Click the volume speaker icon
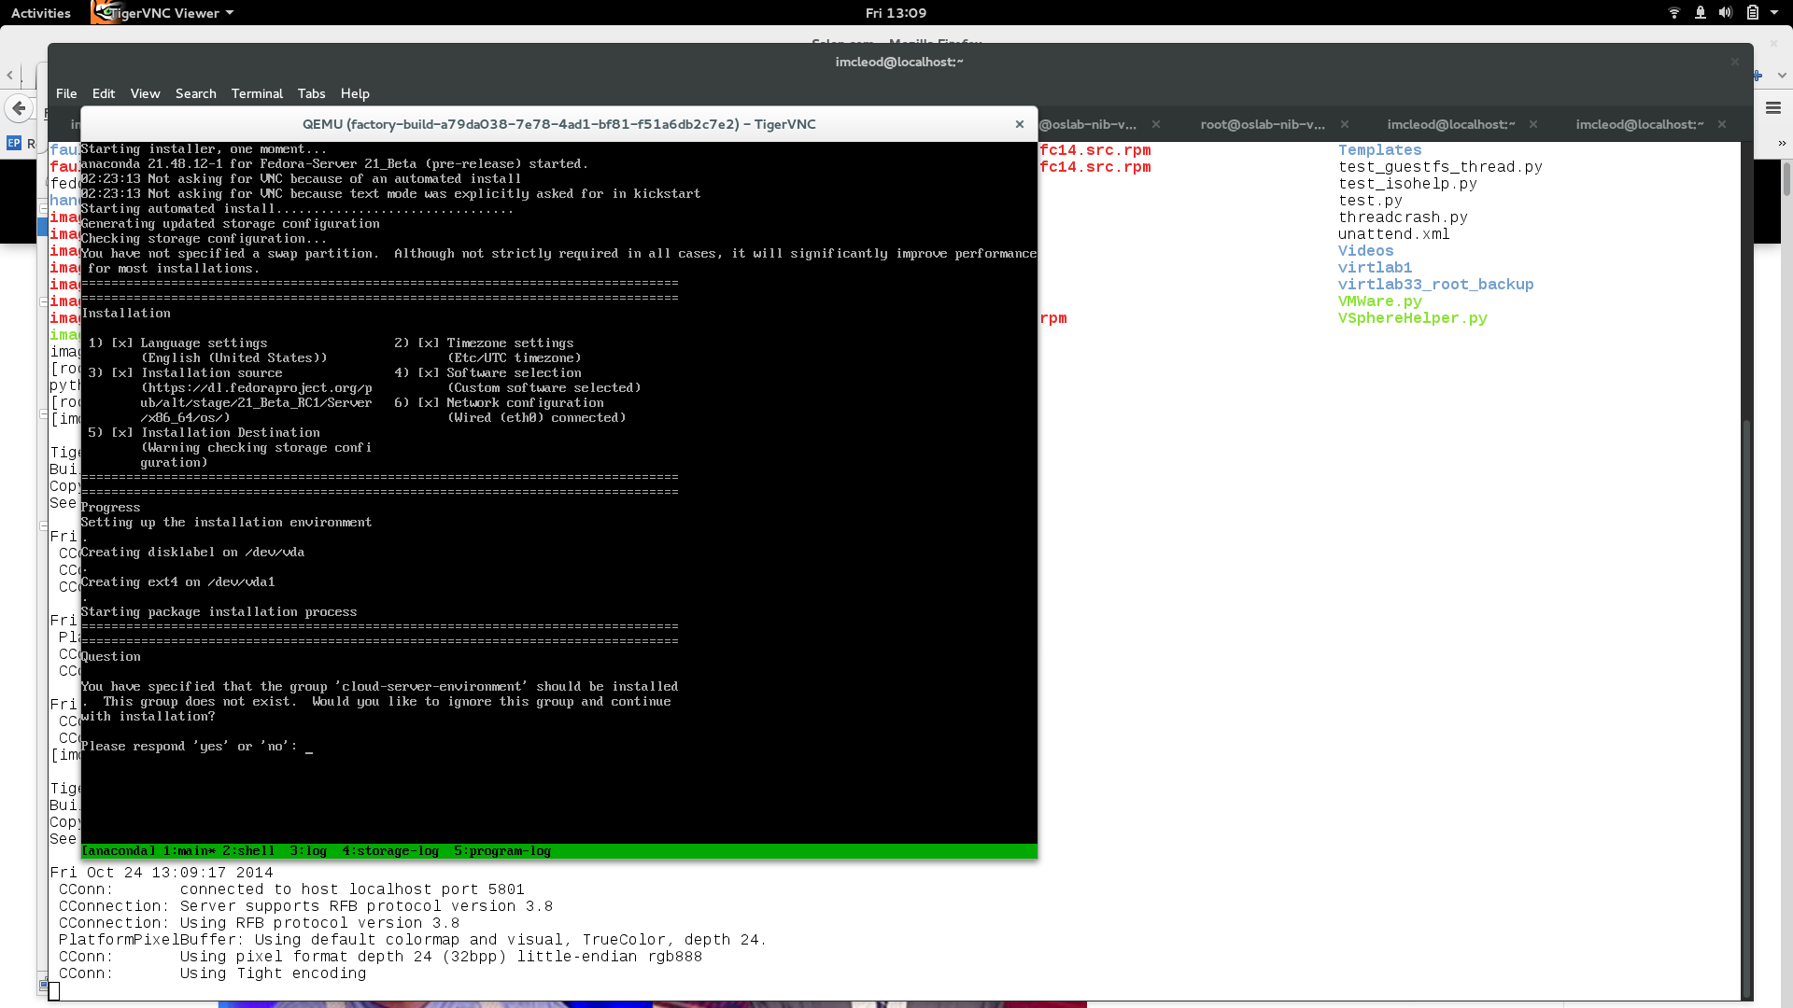 click(1725, 13)
